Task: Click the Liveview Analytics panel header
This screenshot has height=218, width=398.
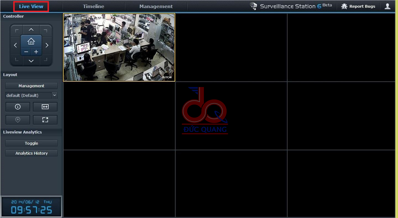Action: click(x=31, y=132)
